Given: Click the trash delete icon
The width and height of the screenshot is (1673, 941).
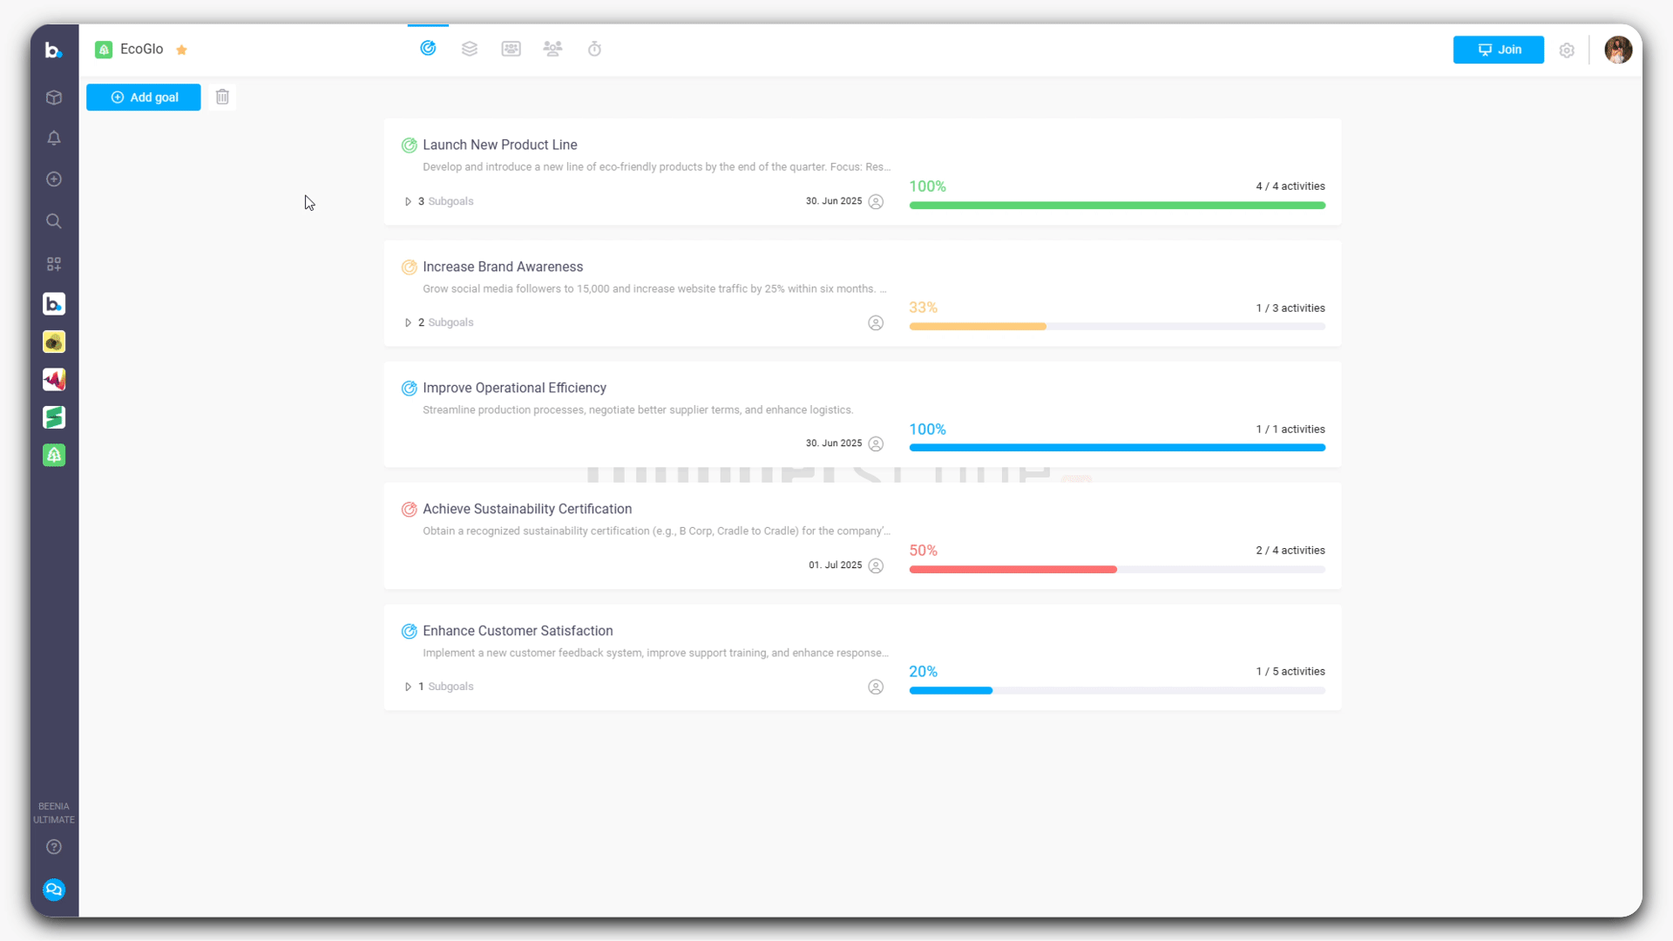Looking at the screenshot, I should point(222,97).
